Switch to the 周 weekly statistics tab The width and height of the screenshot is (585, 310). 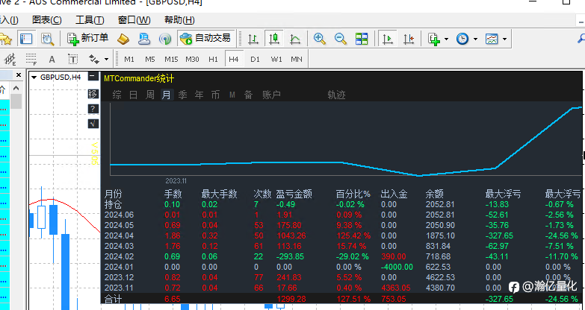149,95
